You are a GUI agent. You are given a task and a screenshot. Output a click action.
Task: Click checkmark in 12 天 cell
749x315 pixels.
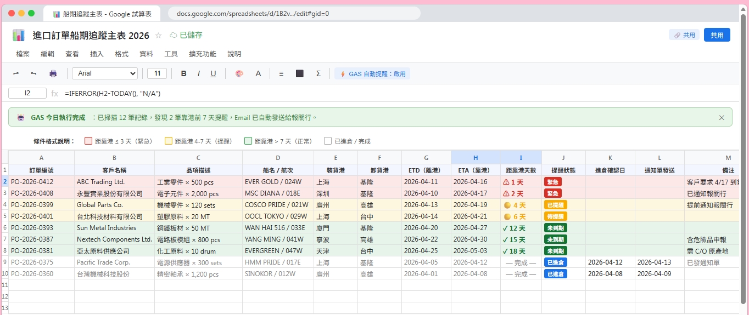[505, 228]
